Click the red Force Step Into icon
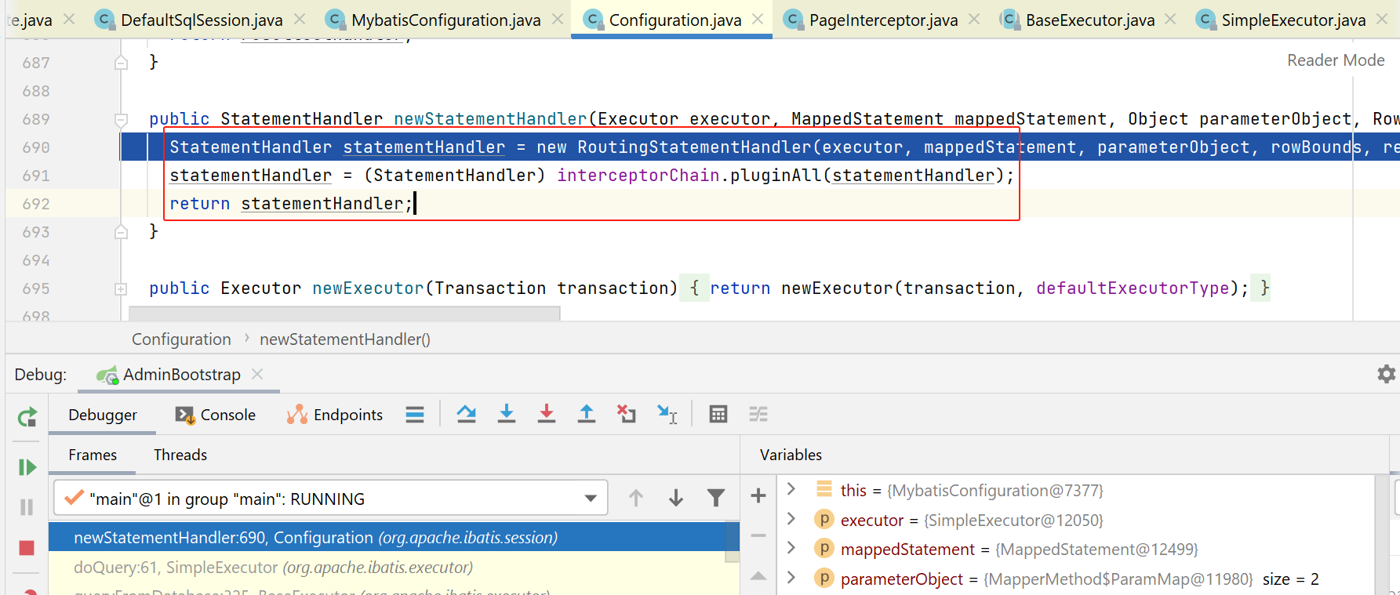Screen dimensions: 1400x595 [x=547, y=414]
